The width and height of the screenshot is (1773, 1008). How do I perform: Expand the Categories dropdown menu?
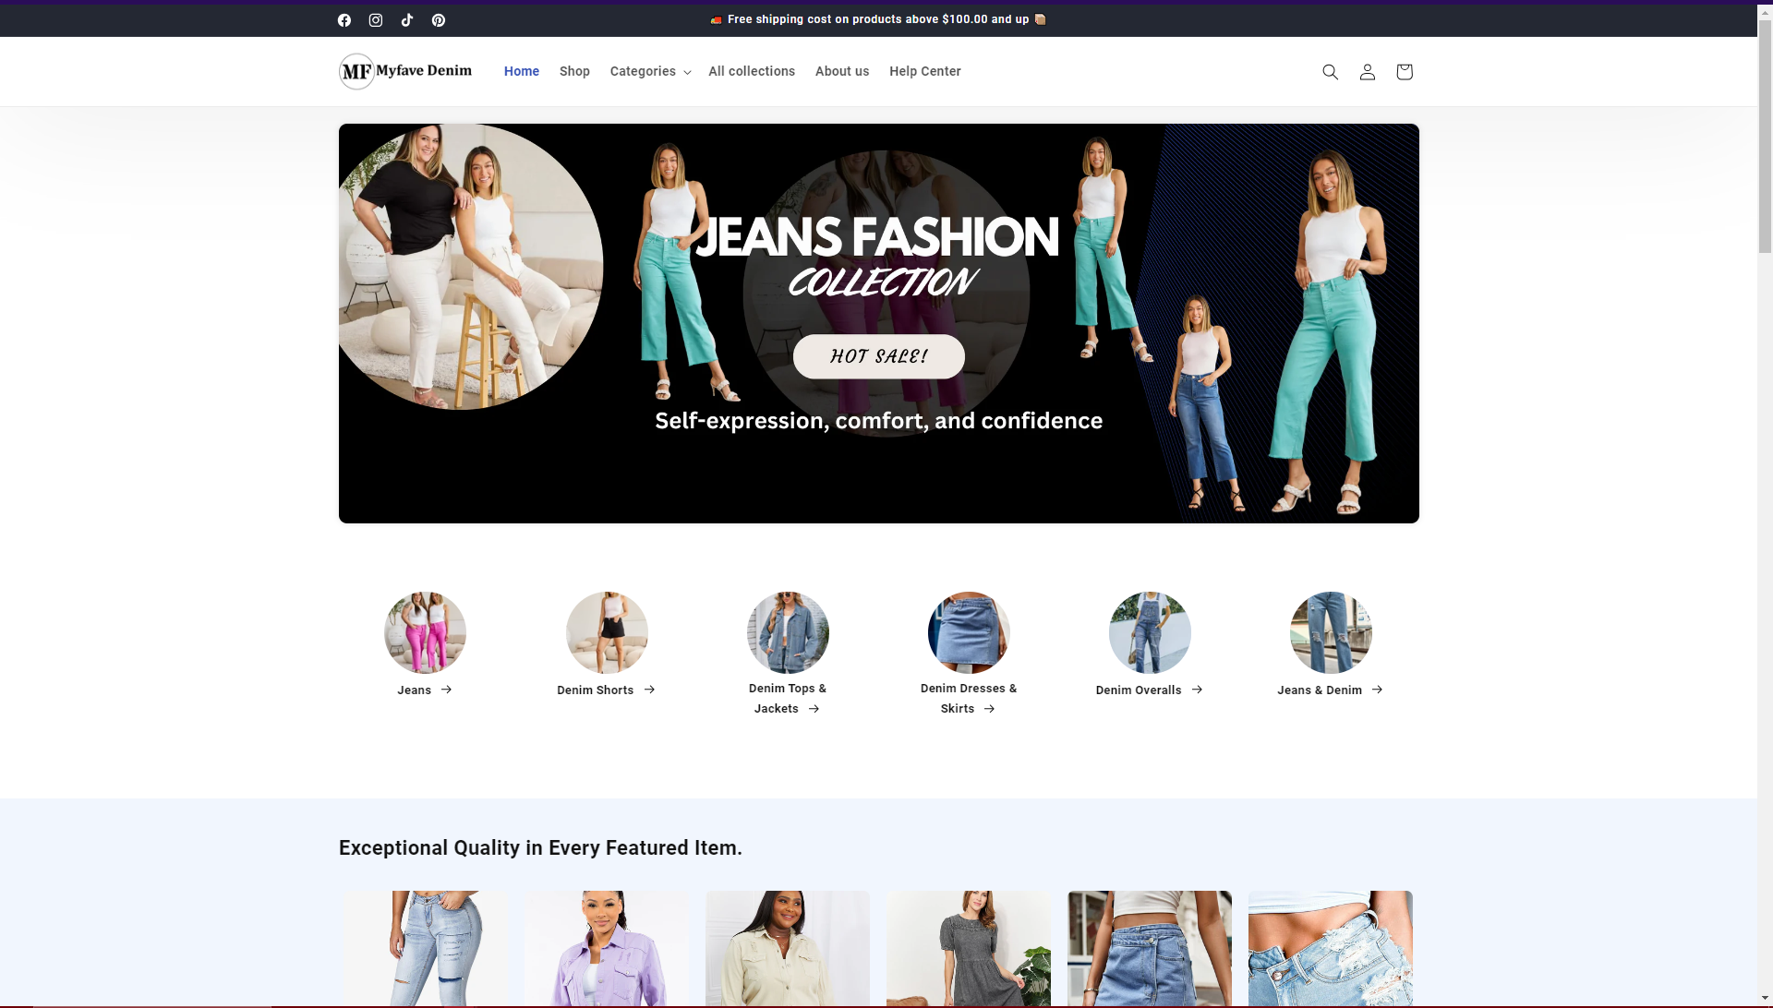click(650, 71)
